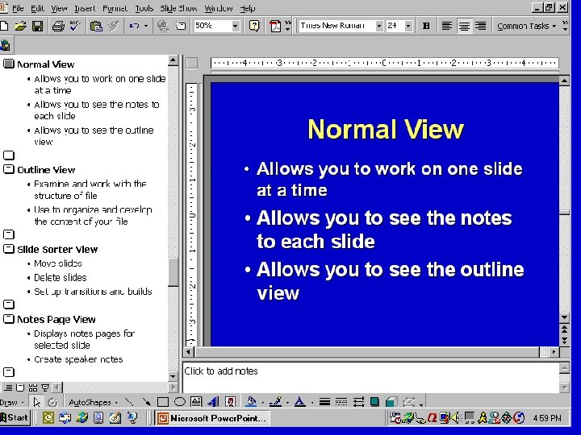This screenshot has height=435, width=581.
Task: Click the Paste clipboard icon
Action: pos(96,26)
